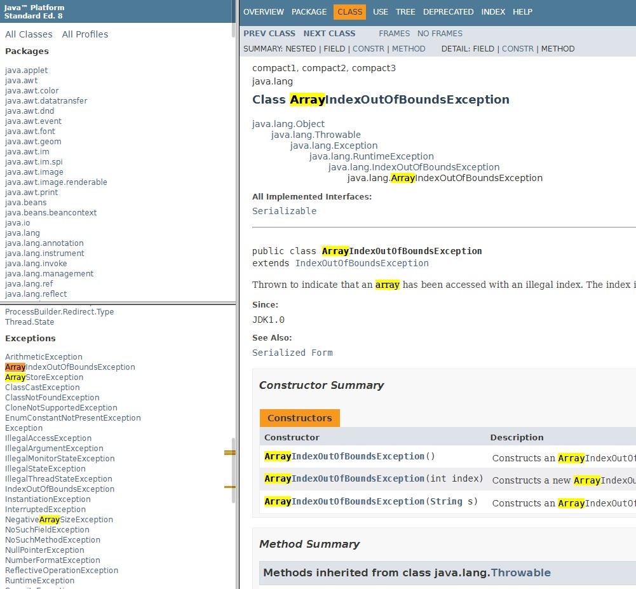Viewport: 636px width, 589px height.
Task: Open Throwable link in inherited methods
Action: coord(520,572)
